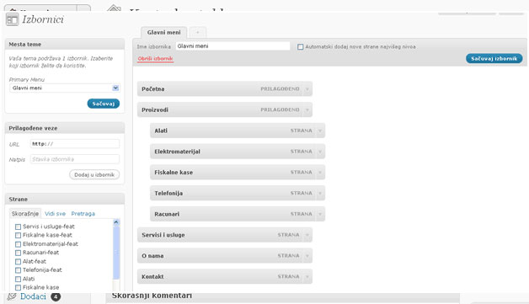
Task: Click the Strane list scrollbar up arrow
Action: (x=116, y=222)
